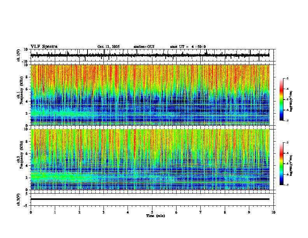Click the "-10" tick on the ch.1(V) axis
This screenshot has height=238, width=308.
pyautogui.click(x=25, y=61)
